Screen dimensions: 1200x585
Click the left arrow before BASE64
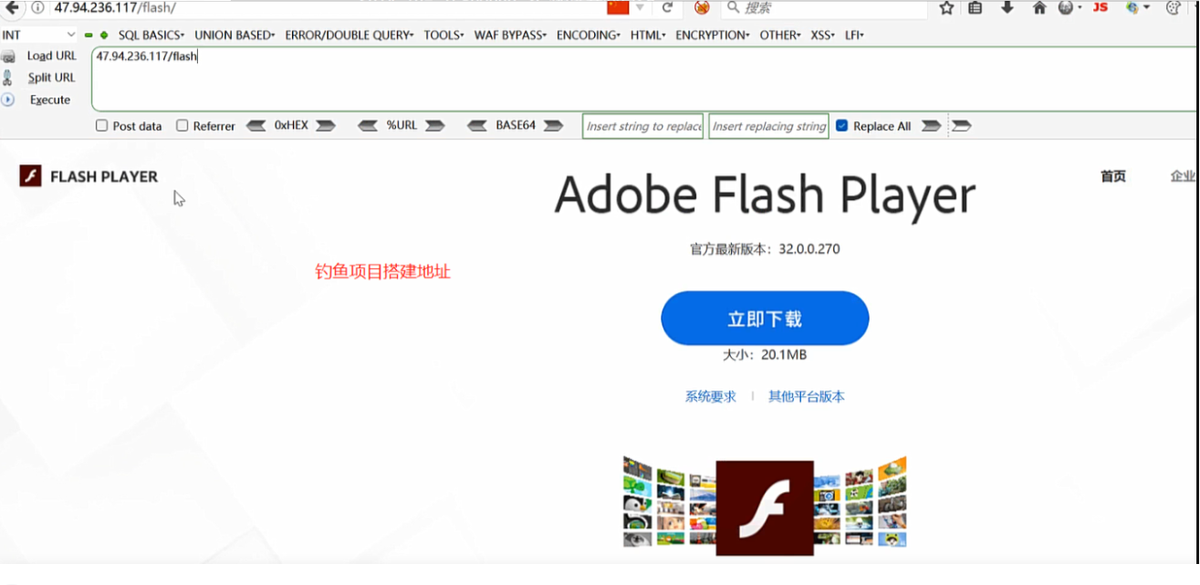tap(477, 126)
